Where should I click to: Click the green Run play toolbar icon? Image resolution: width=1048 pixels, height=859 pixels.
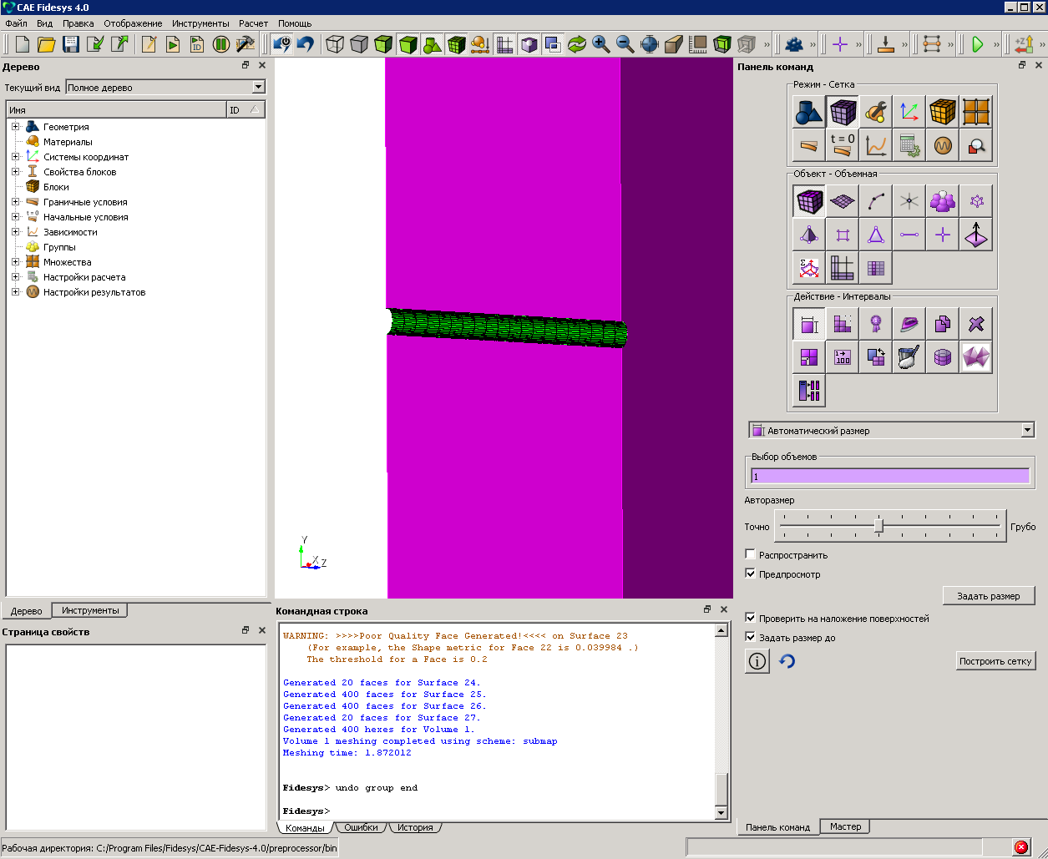click(978, 44)
